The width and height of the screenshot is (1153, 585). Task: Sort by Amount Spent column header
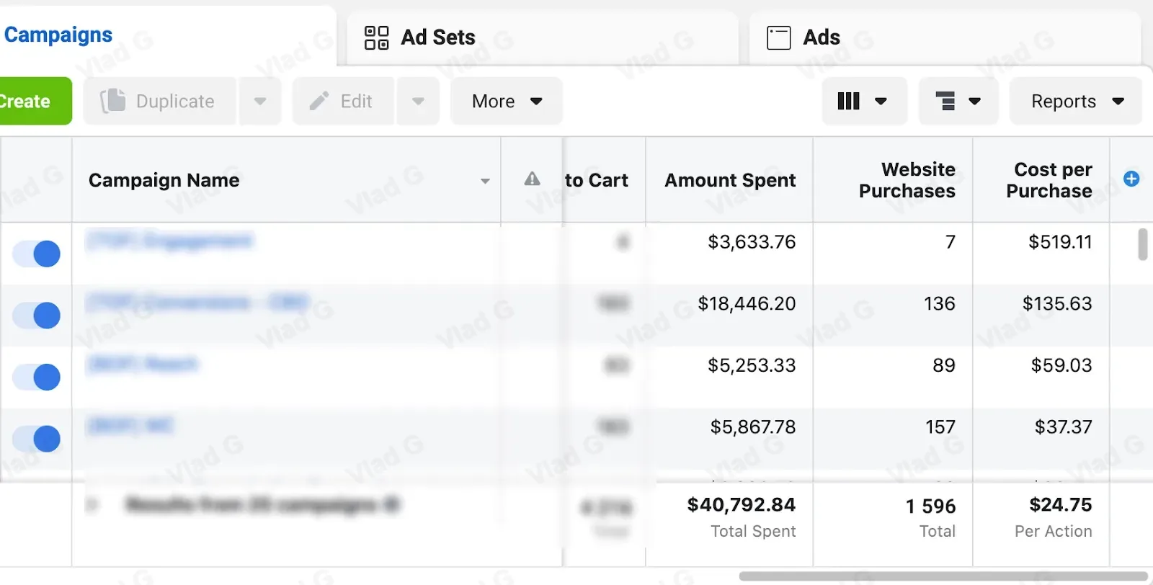730,180
